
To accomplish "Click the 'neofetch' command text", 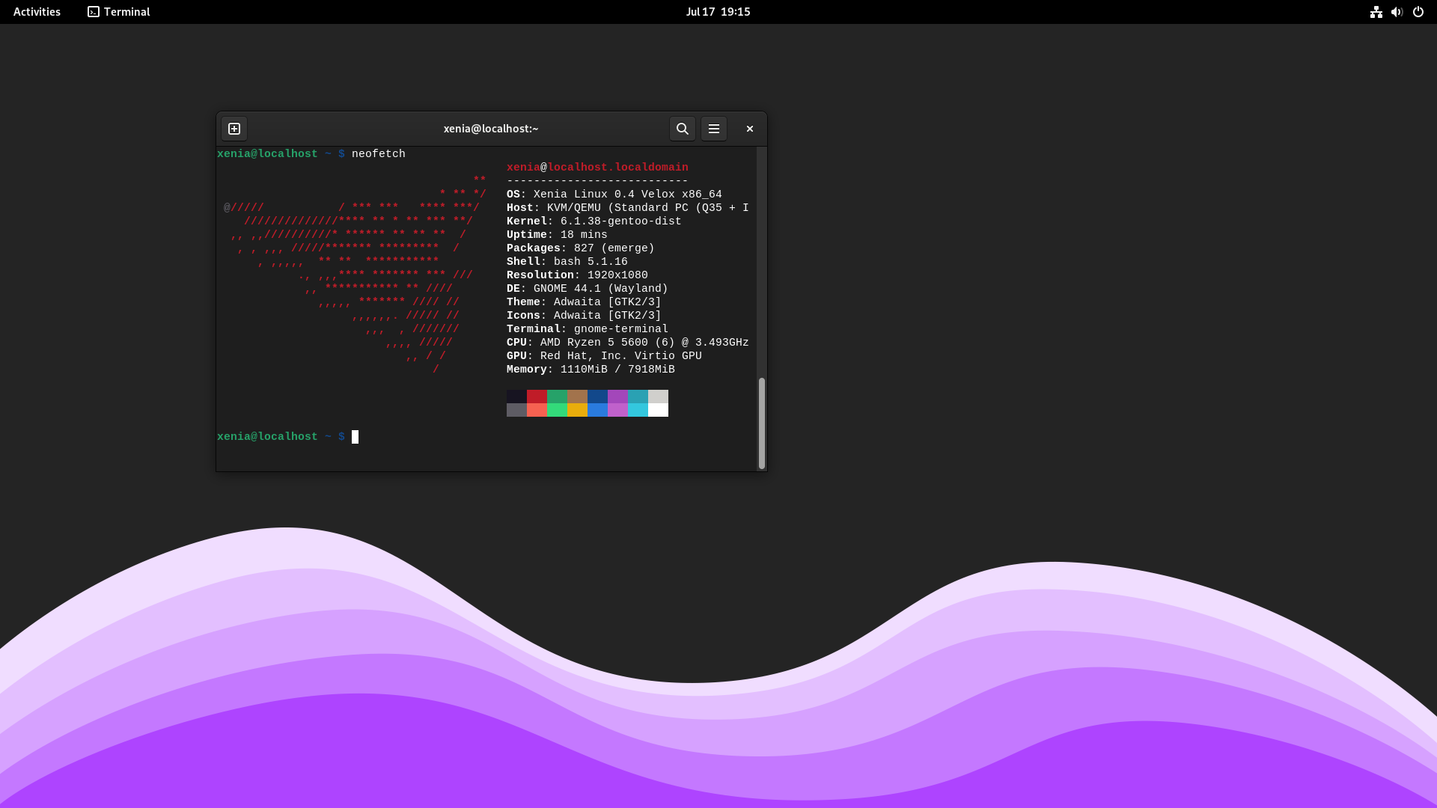I will pos(379,154).
